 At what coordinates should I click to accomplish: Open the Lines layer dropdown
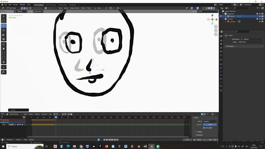[x=207, y=12]
